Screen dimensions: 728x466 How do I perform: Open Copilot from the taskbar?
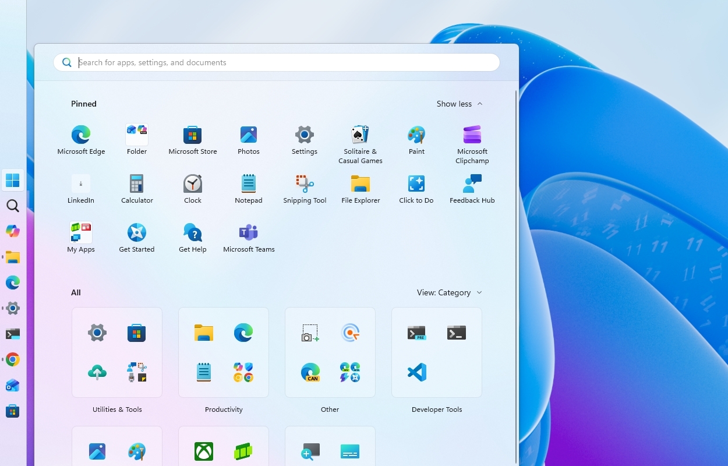[13, 231]
